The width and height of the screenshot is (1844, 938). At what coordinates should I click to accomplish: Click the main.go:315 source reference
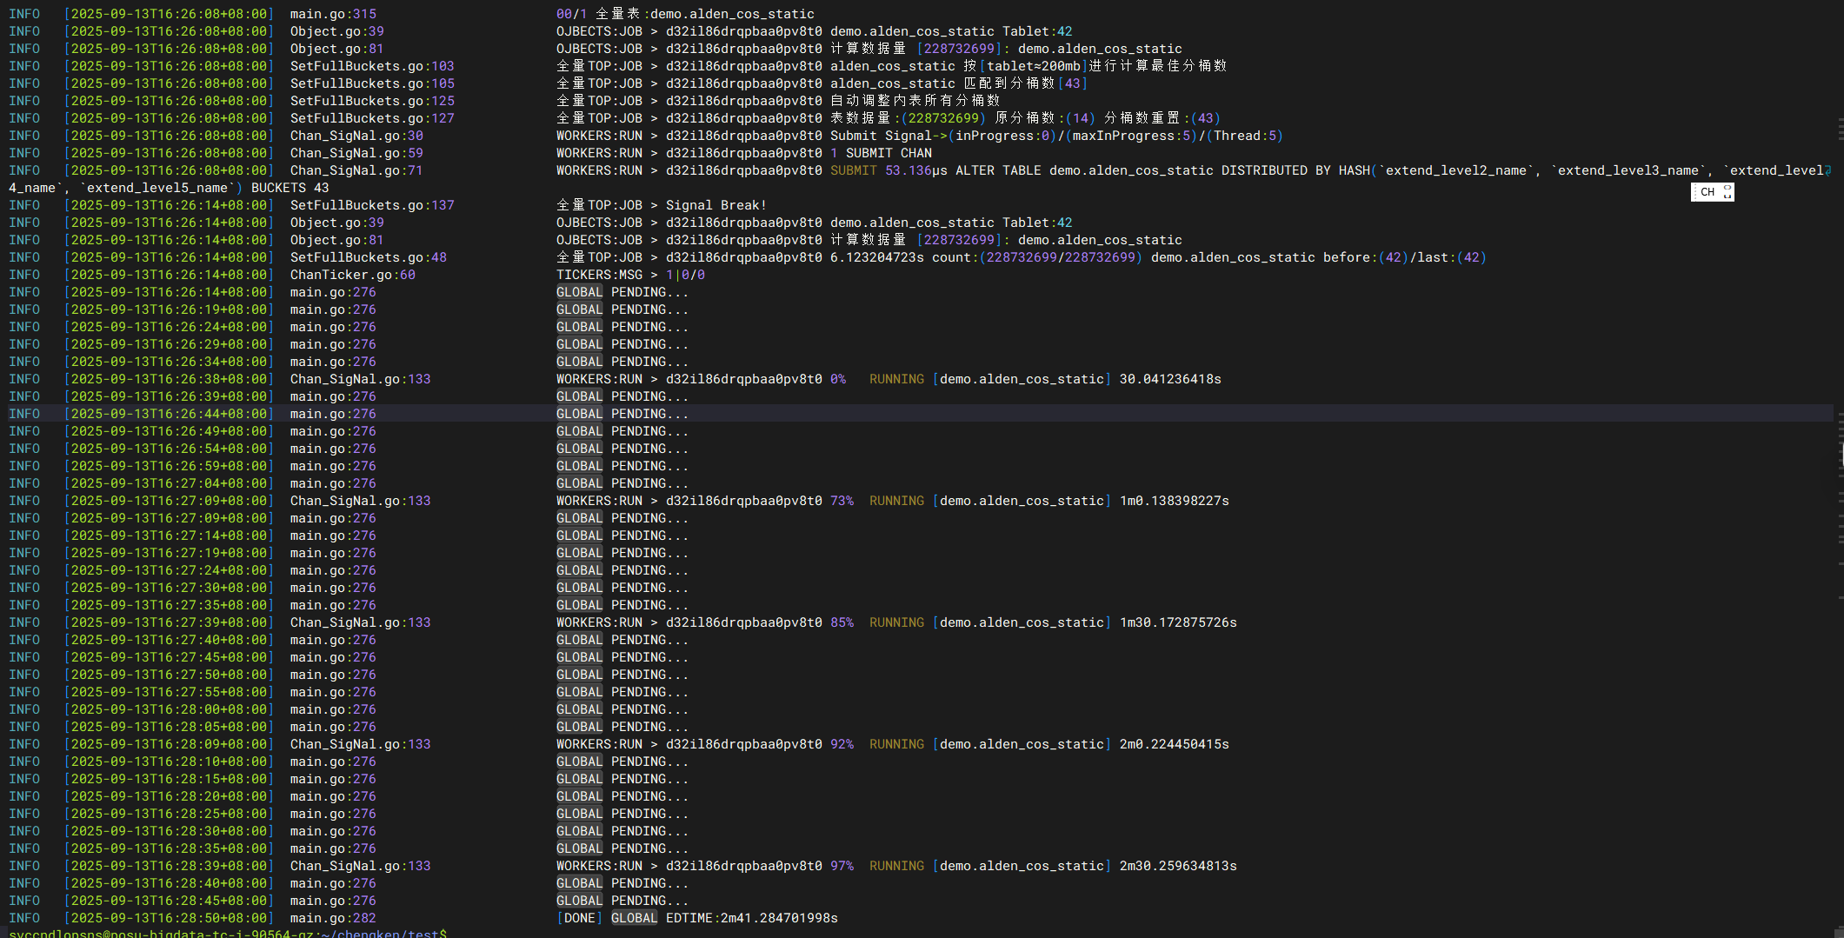(x=333, y=14)
